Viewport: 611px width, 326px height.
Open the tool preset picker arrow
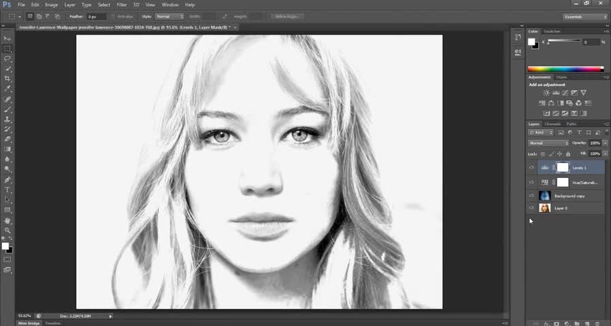click(20, 17)
